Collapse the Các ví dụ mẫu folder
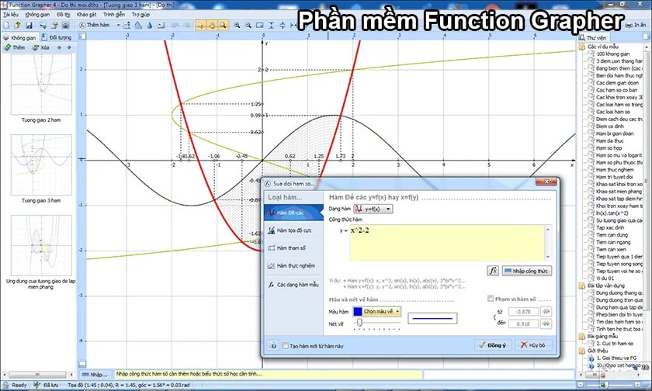The height and width of the screenshot is (391, 652). (581, 47)
